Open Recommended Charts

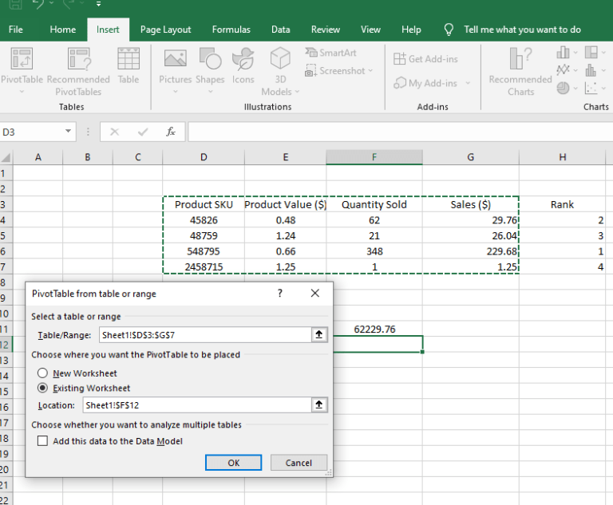(x=520, y=71)
